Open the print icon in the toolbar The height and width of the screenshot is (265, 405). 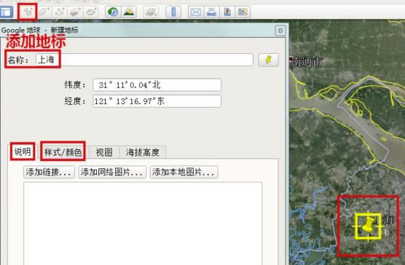click(x=211, y=12)
